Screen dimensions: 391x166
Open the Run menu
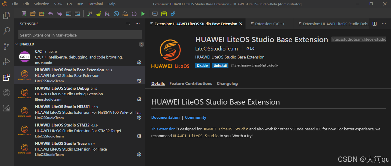[80, 4]
